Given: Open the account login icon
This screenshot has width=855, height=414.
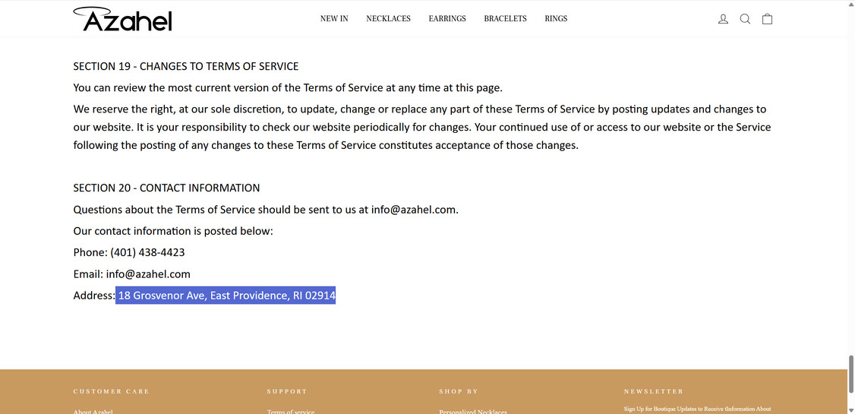Looking at the screenshot, I should 723,19.
